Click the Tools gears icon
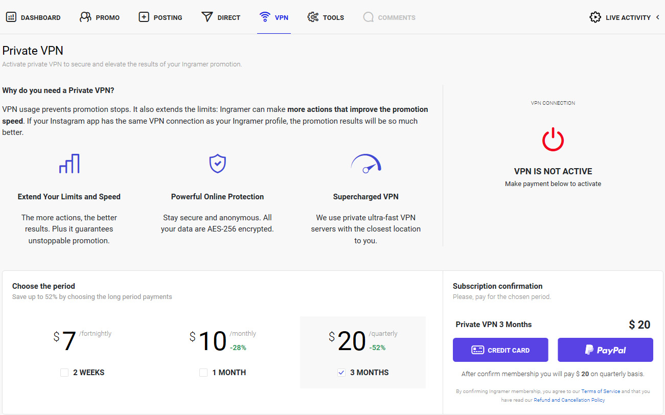665x415 pixels. pos(313,17)
